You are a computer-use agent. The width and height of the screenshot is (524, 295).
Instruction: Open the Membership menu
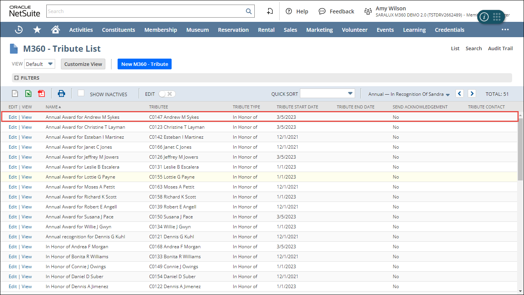click(x=160, y=30)
